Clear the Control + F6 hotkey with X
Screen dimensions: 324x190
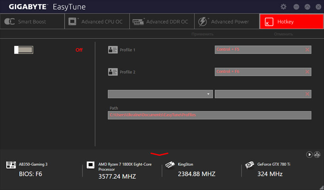tap(307, 72)
